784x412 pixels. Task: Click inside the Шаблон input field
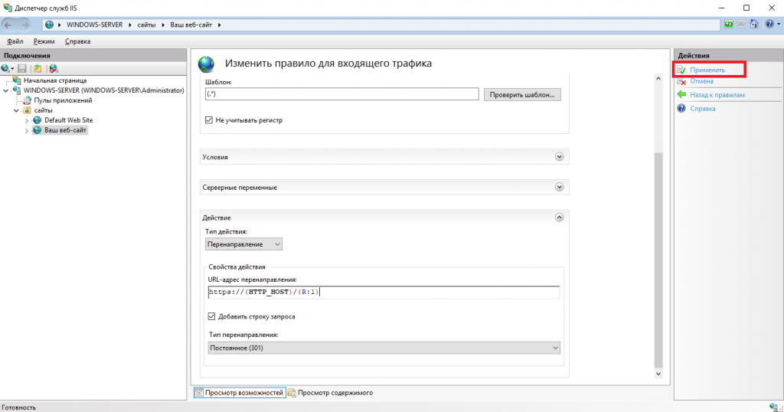[x=342, y=94]
